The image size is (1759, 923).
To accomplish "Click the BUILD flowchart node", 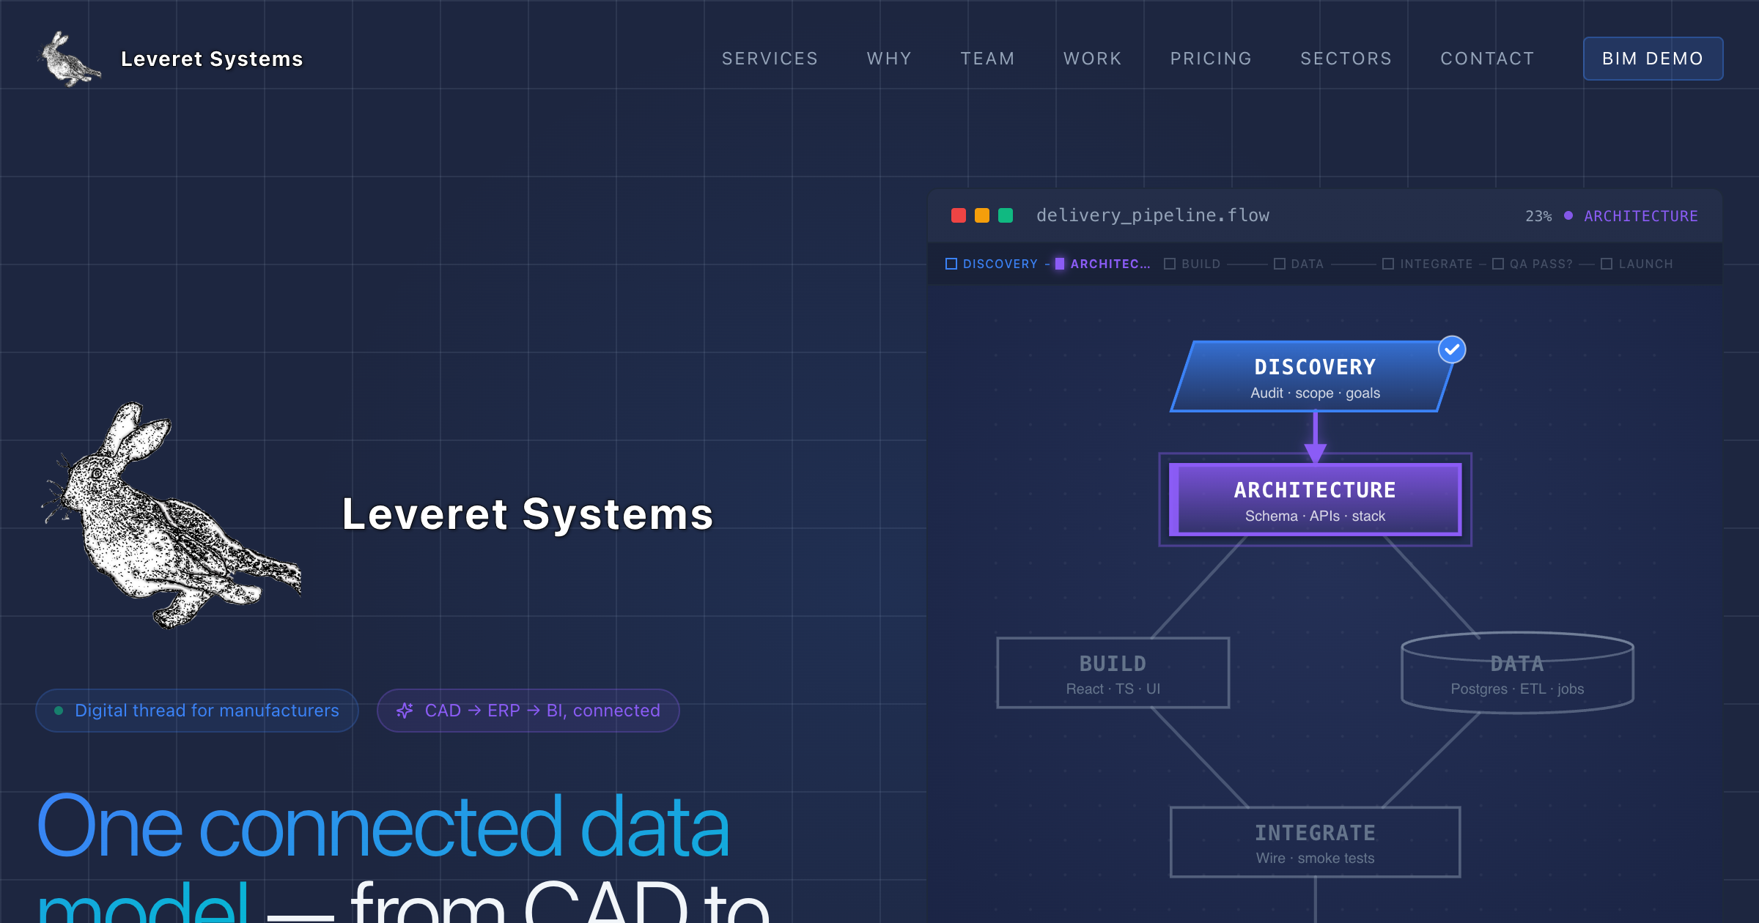I will point(1113,673).
